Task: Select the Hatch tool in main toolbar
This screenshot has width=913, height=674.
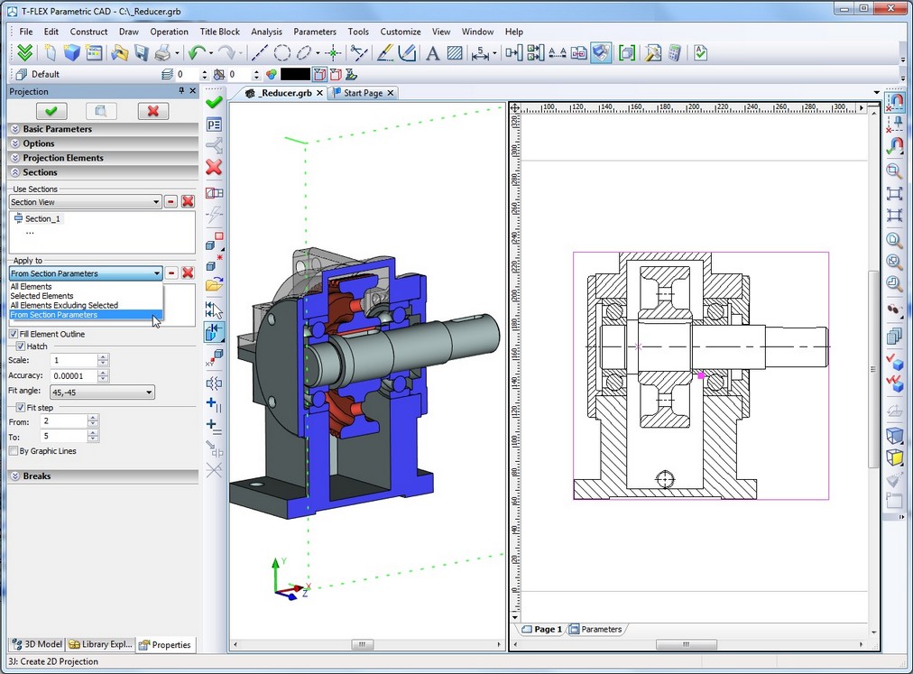Action: point(455,53)
